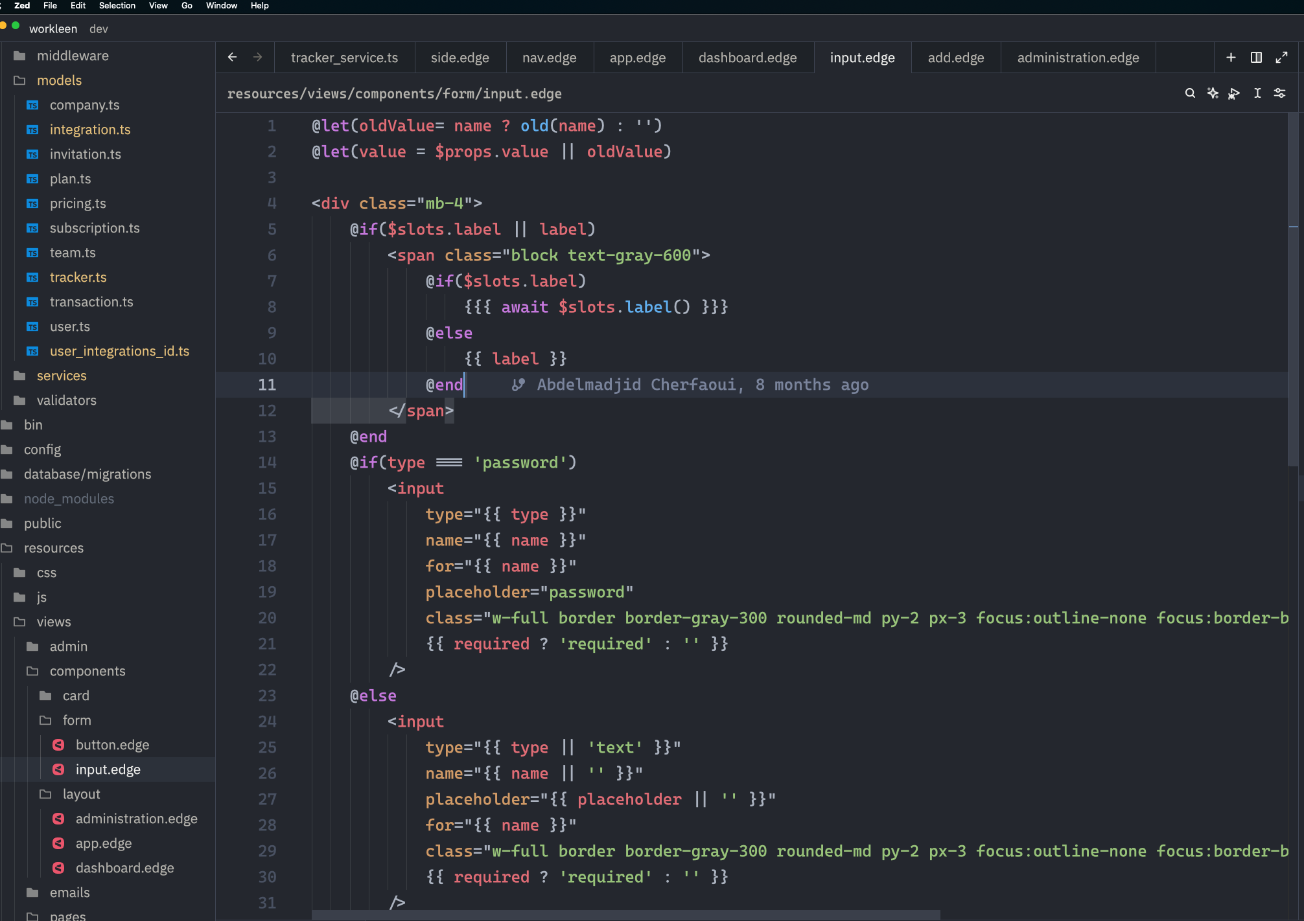Toggle the selections text-cursor toolbar icon
This screenshot has height=921, width=1304.
pos(1257,93)
